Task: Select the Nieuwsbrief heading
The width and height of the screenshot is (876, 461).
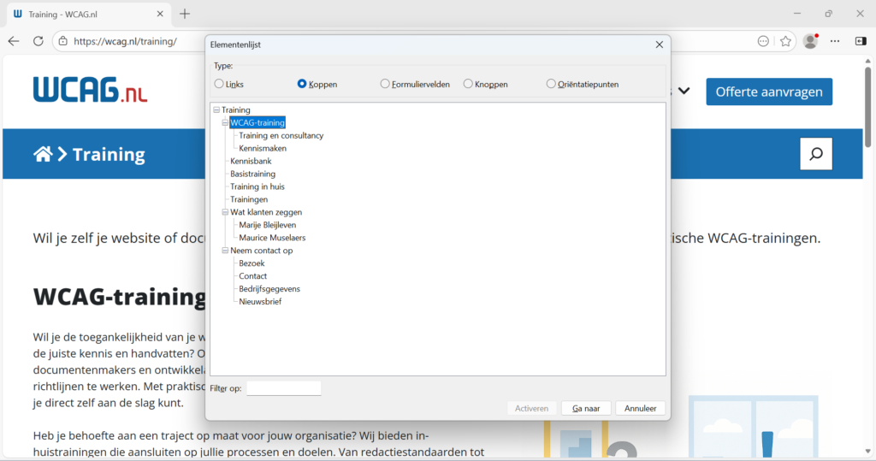Action: click(x=260, y=302)
